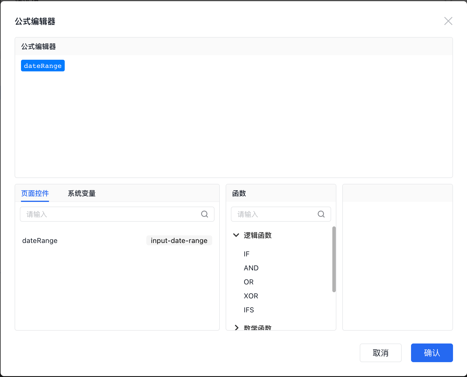Insert the IF function
The image size is (467, 377).
(247, 254)
